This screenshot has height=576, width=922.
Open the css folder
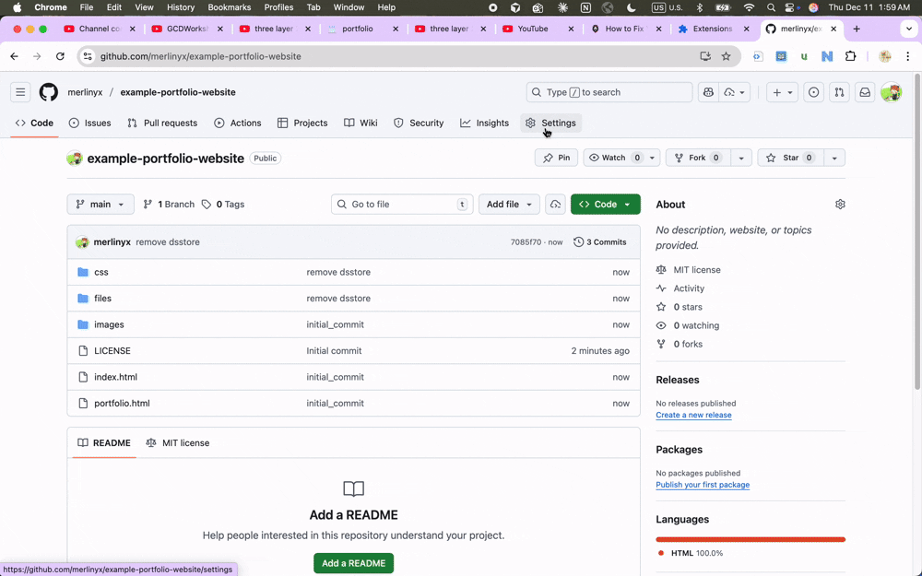click(101, 272)
